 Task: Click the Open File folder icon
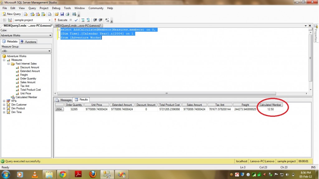click(x=56, y=14)
